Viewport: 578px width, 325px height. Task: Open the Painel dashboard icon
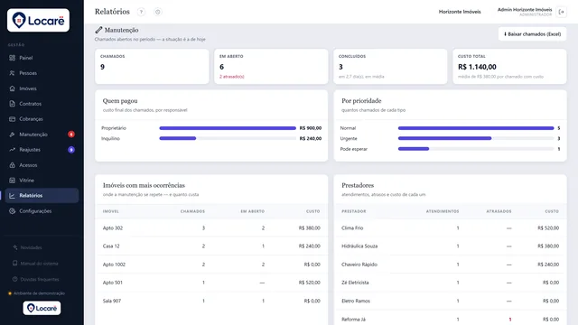(12, 58)
